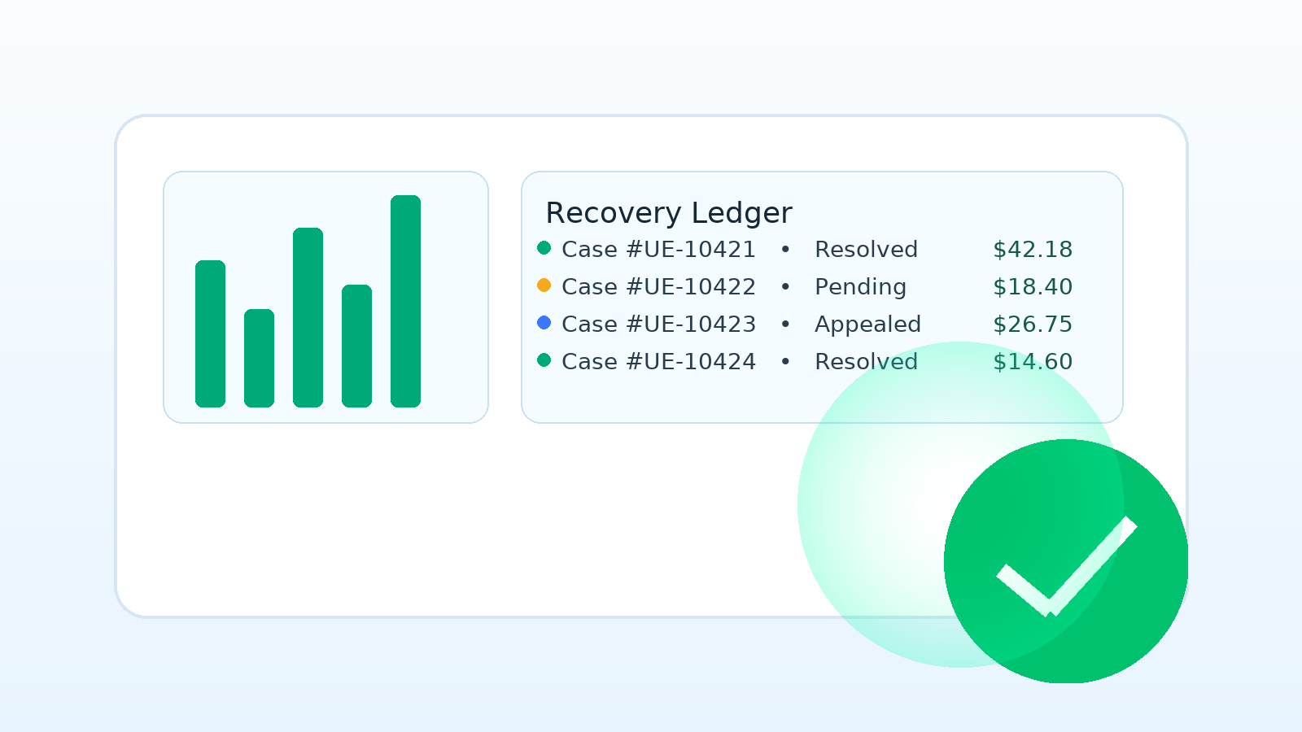
Task: Open Case #UE-10421
Action: click(x=658, y=250)
